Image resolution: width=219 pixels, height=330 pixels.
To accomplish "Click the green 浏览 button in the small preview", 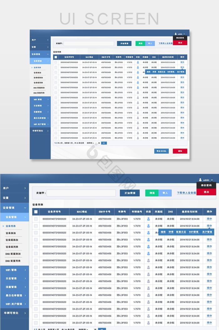I will pyautogui.click(x=140, y=43).
